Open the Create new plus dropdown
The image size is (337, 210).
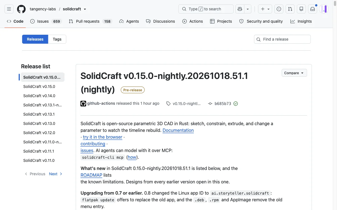tap(265, 9)
